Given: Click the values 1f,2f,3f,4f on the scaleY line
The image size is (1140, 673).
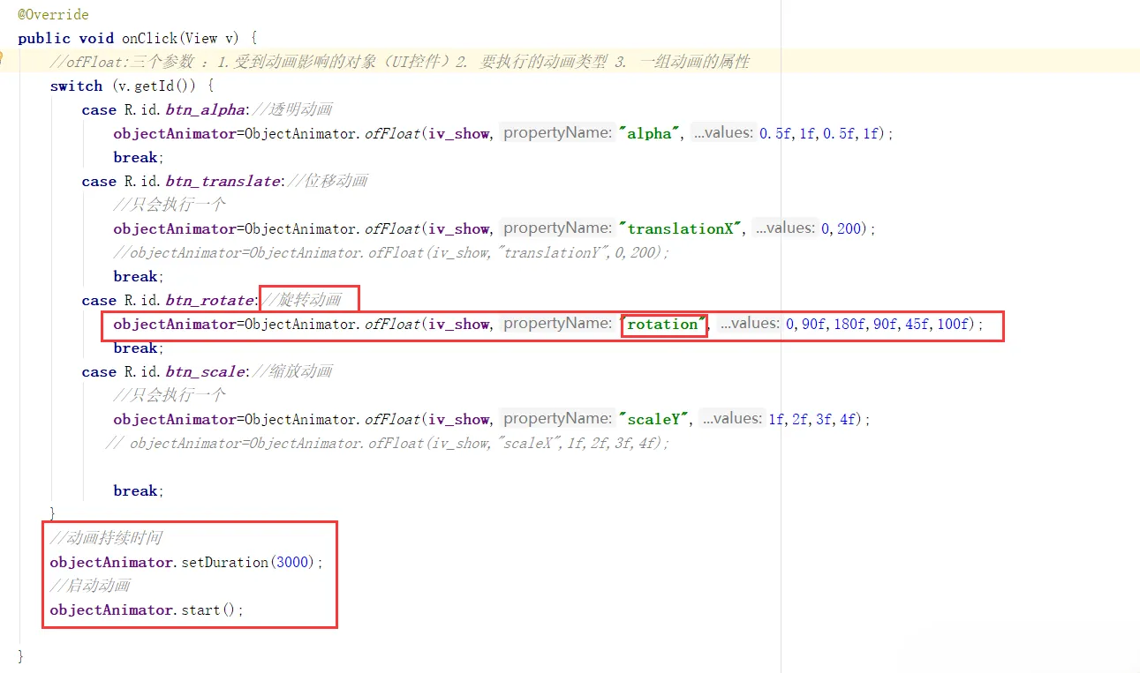Looking at the screenshot, I should [x=812, y=419].
